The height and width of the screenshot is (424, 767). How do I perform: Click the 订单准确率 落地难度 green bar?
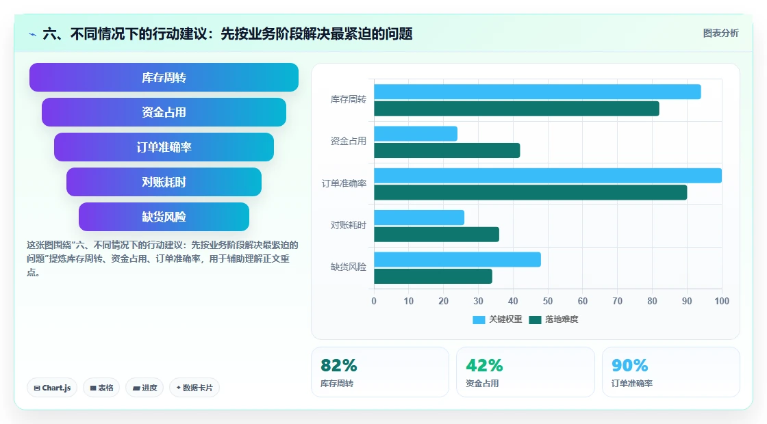click(531, 192)
